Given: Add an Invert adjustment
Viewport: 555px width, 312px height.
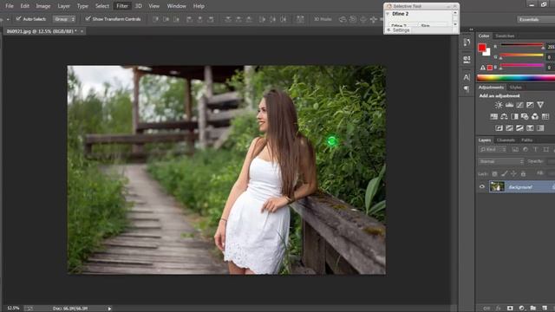Looking at the screenshot, I should pos(499,128).
